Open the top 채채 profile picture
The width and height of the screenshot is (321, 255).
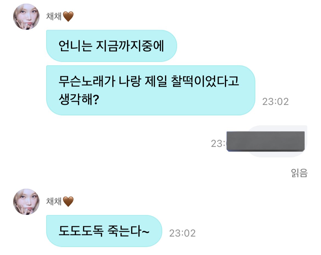(26, 16)
